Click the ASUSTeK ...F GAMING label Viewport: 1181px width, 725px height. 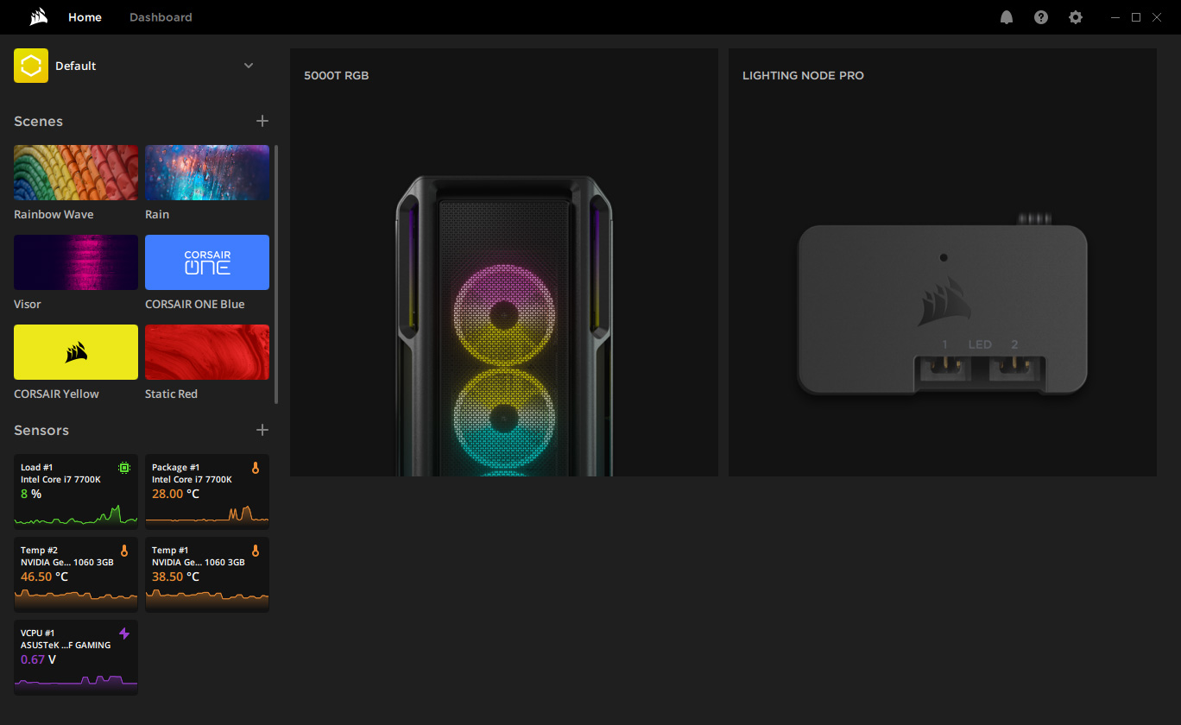click(66, 646)
